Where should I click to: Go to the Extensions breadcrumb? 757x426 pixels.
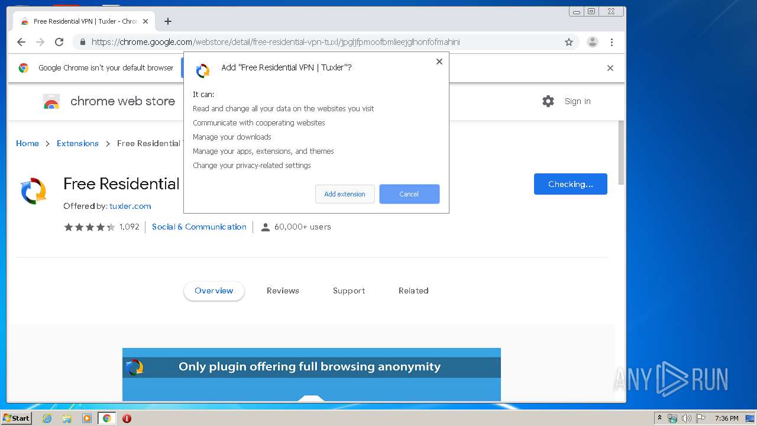click(x=77, y=143)
